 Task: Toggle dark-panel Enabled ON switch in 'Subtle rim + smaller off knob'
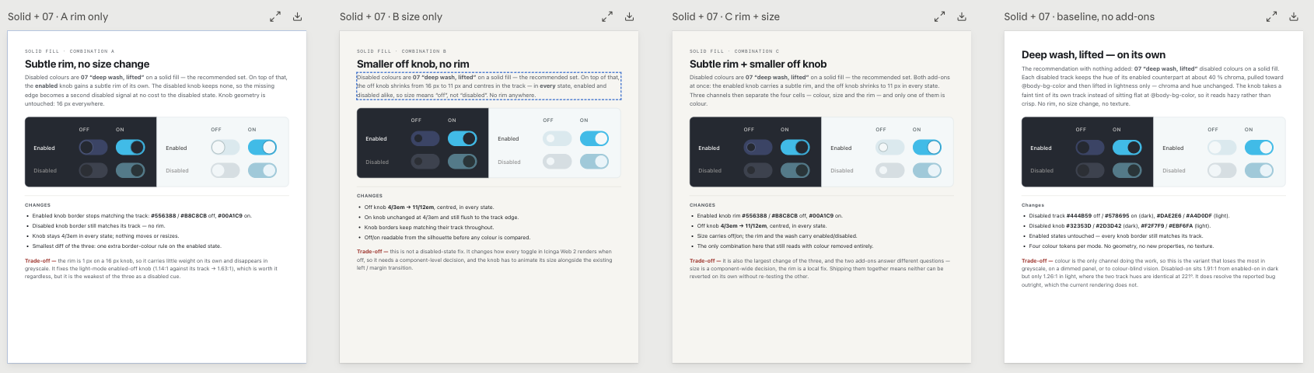pyautogui.click(x=795, y=148)
